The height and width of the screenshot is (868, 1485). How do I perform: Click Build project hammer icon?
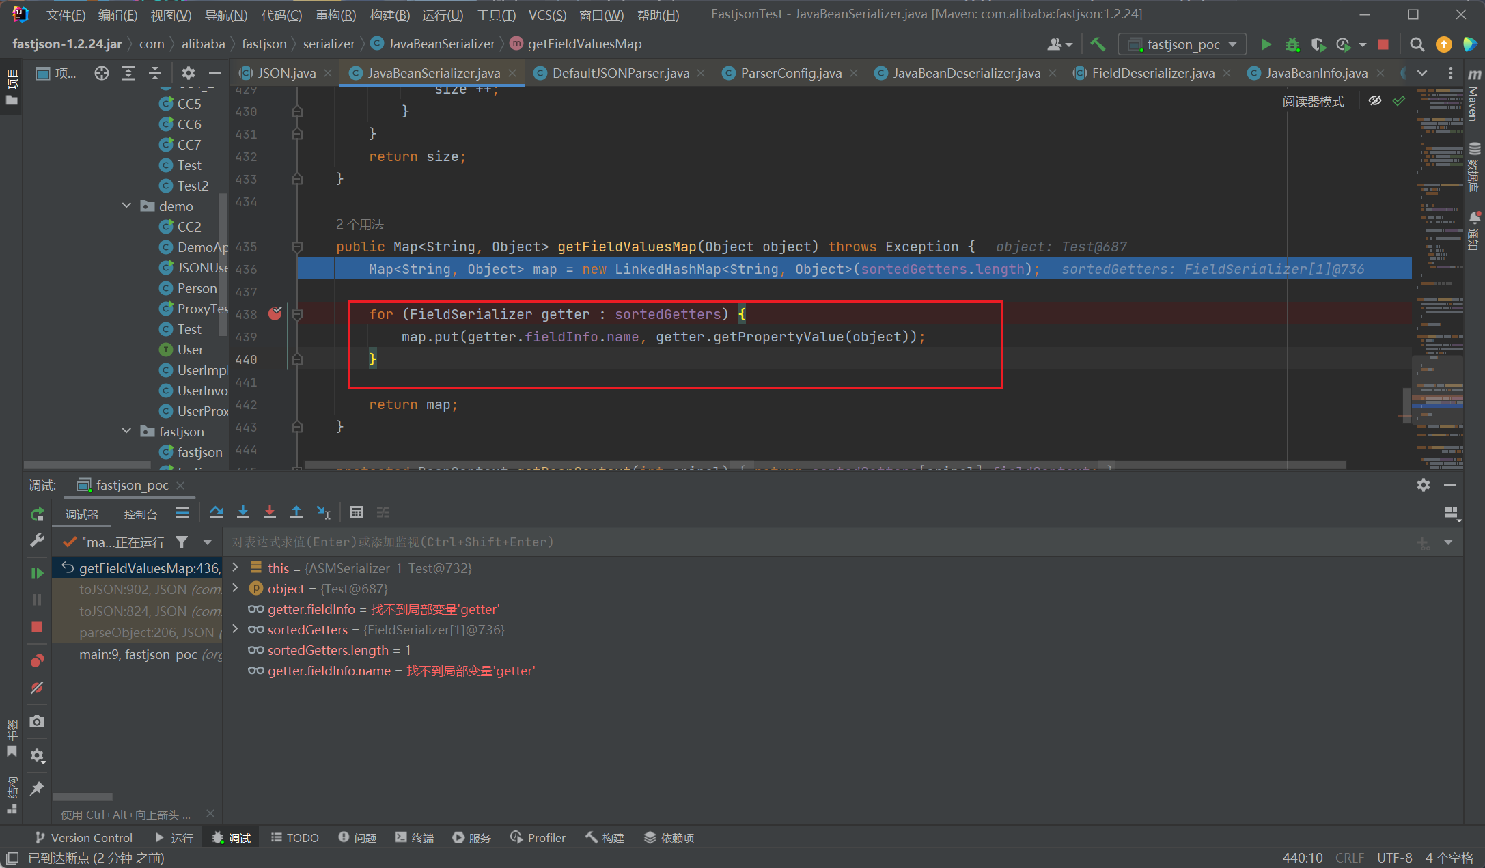tap(1098, 44)
